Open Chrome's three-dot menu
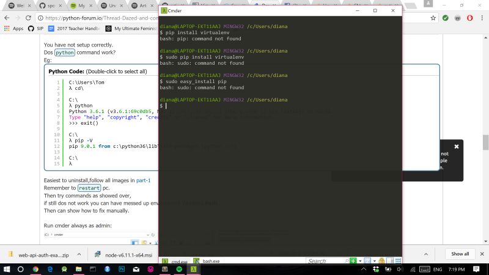This screenshot has width=489, height=275. pyautogui.click(x=482, y=18)
